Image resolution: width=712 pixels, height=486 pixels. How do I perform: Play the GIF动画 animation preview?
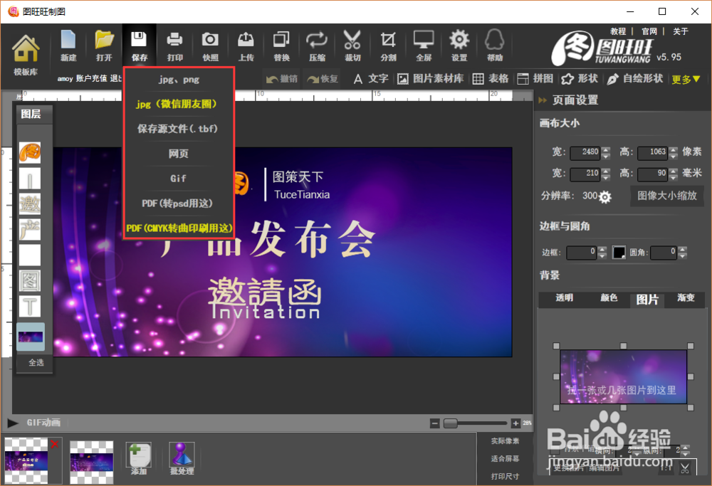tap(12, 422)
